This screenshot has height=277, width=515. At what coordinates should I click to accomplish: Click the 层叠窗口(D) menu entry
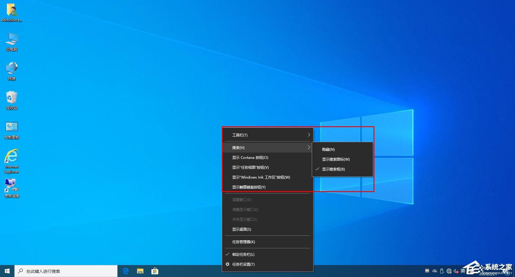268,200
